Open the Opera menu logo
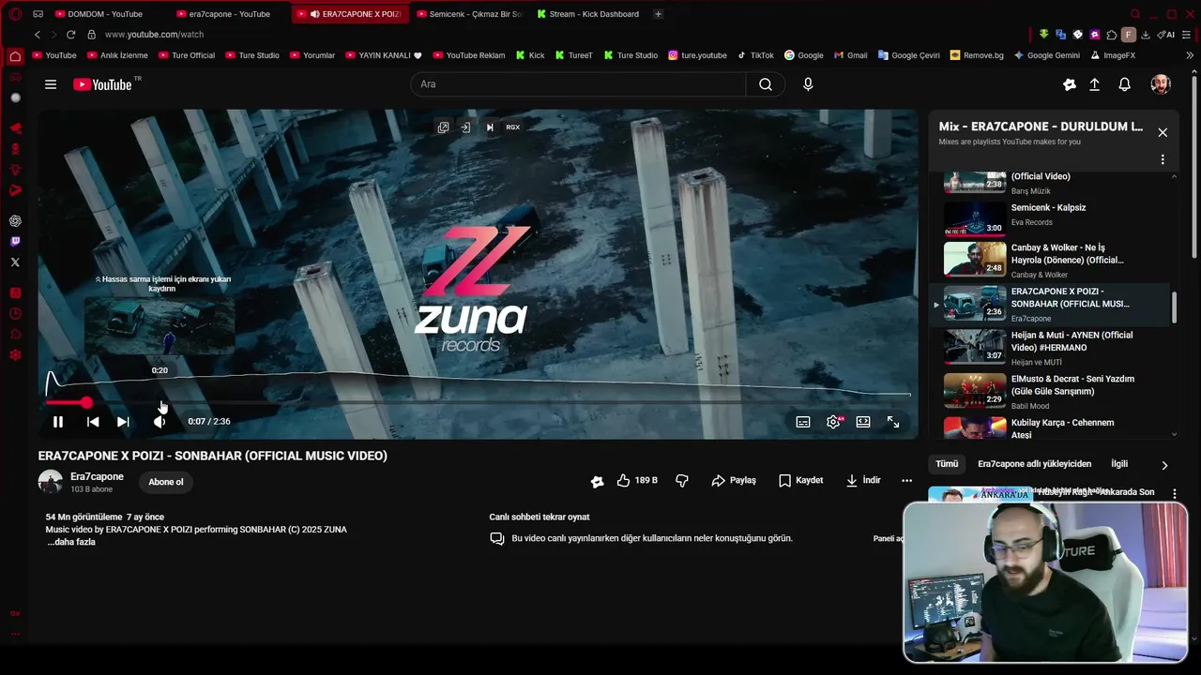1201x675 pixels. (x=14, y=14)
